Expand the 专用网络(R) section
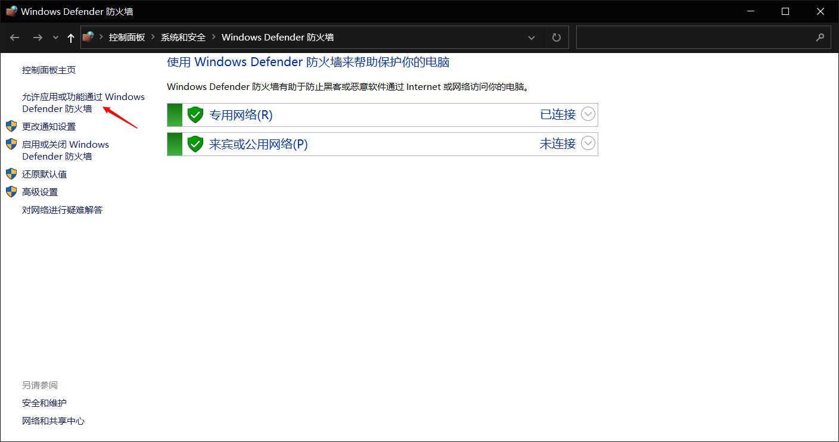Viewport: 839px width, 442px height. pos(588,114)
